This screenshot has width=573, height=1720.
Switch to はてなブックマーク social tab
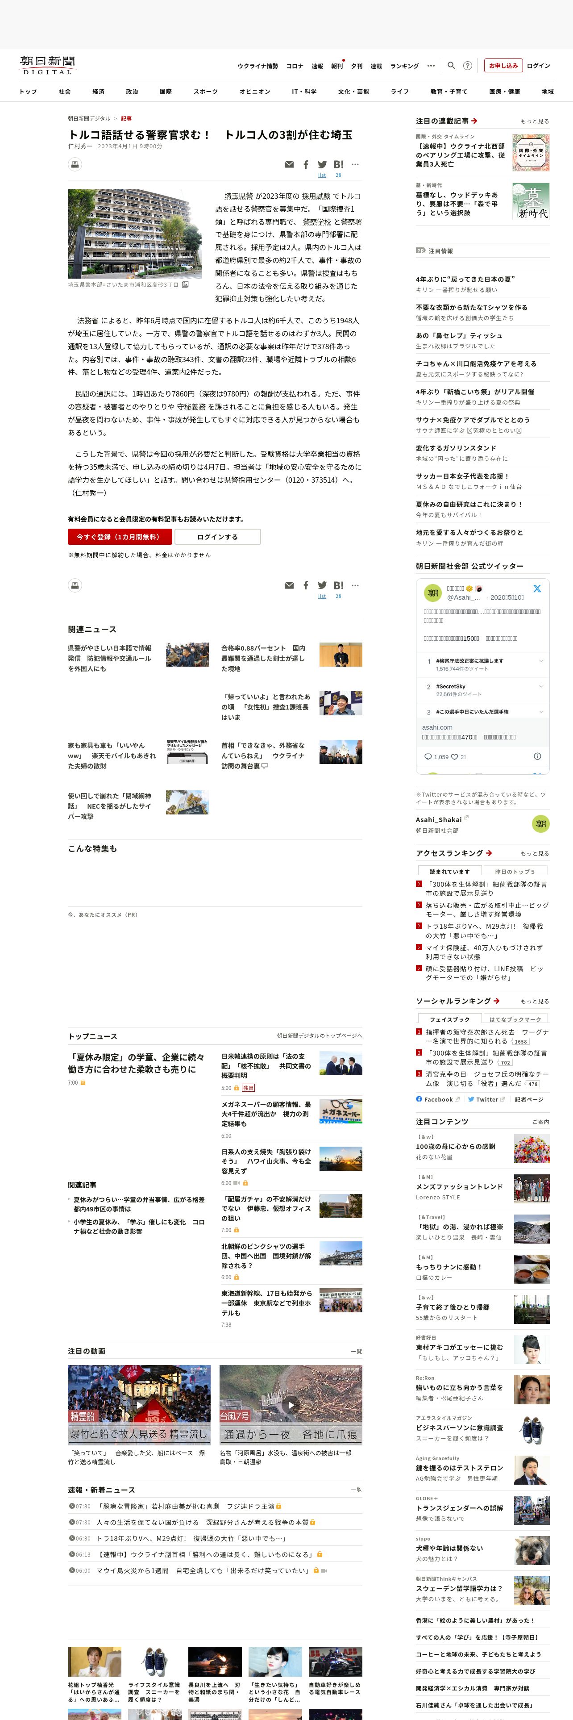[x=515, y=1019]
